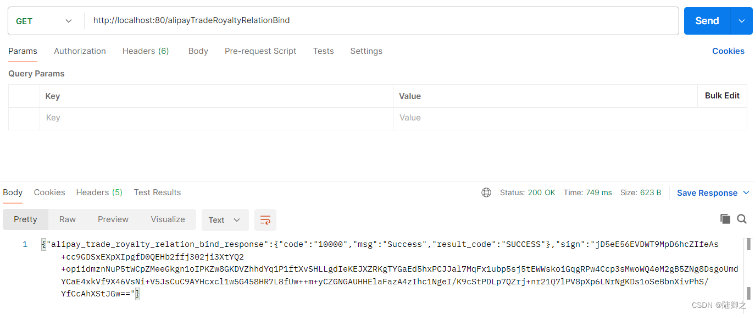Open the Authorization tab
Image resolution: width=755 pixels, height=314 pixels.
80,51
